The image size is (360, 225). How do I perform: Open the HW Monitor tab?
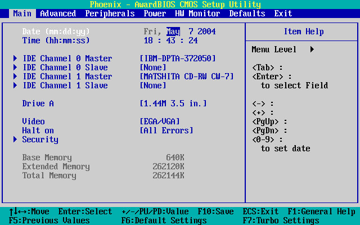pos(197,13)
